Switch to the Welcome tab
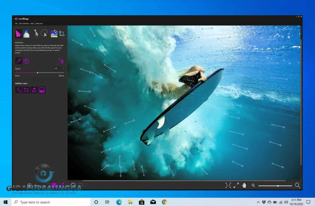 [x=39, y=23]
